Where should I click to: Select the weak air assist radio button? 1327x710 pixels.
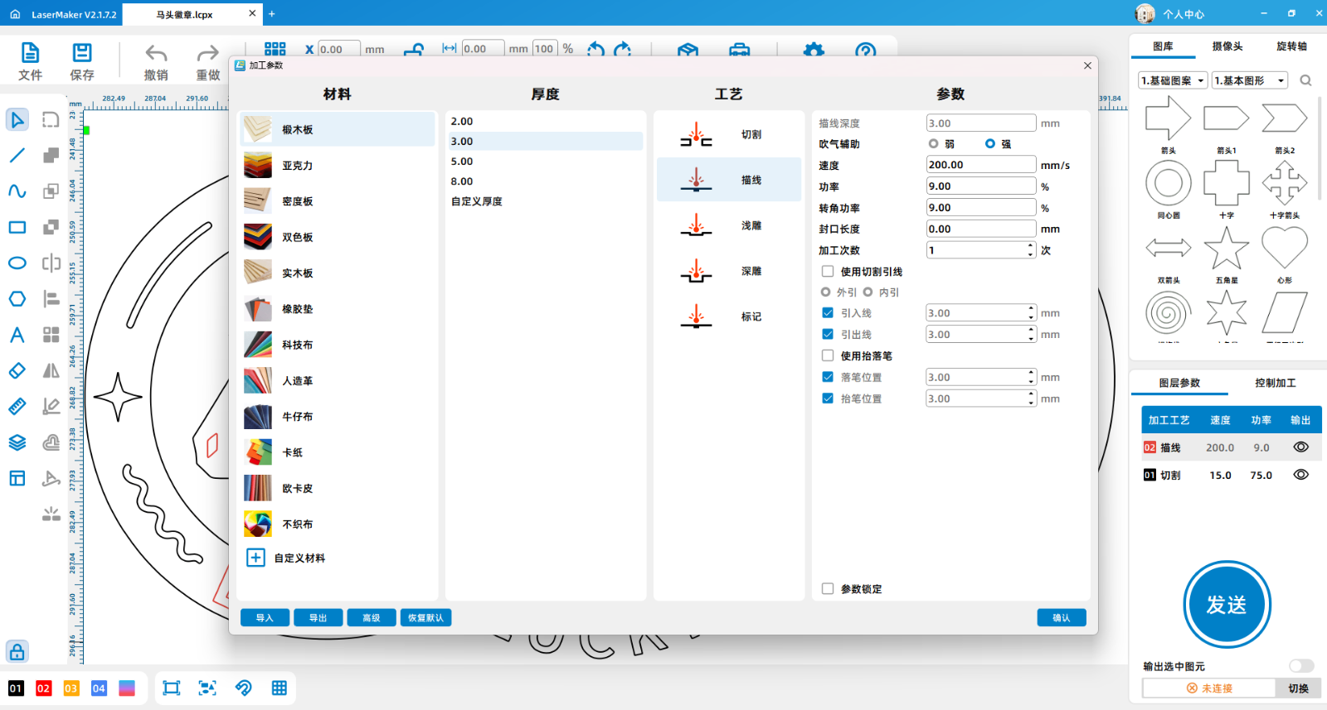point(934,144)
